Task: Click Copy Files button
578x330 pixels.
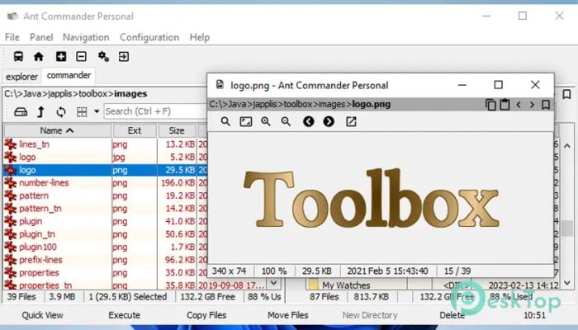Action: (x=206, y=315)
